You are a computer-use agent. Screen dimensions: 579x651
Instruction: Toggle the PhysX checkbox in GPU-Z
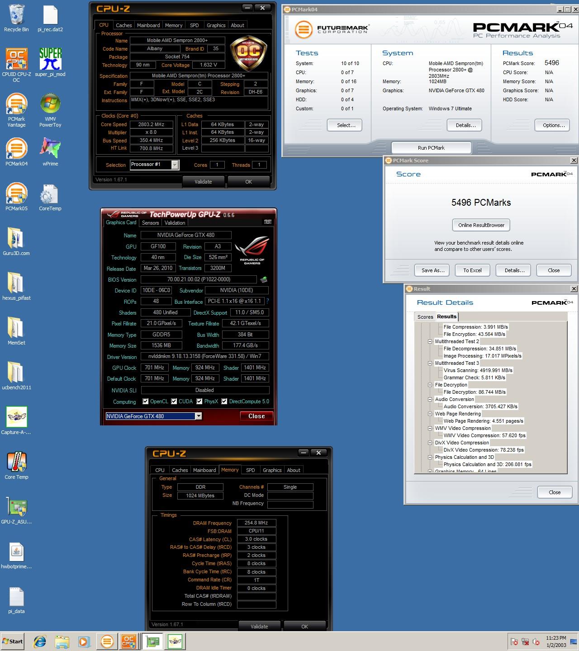(199, 401)
